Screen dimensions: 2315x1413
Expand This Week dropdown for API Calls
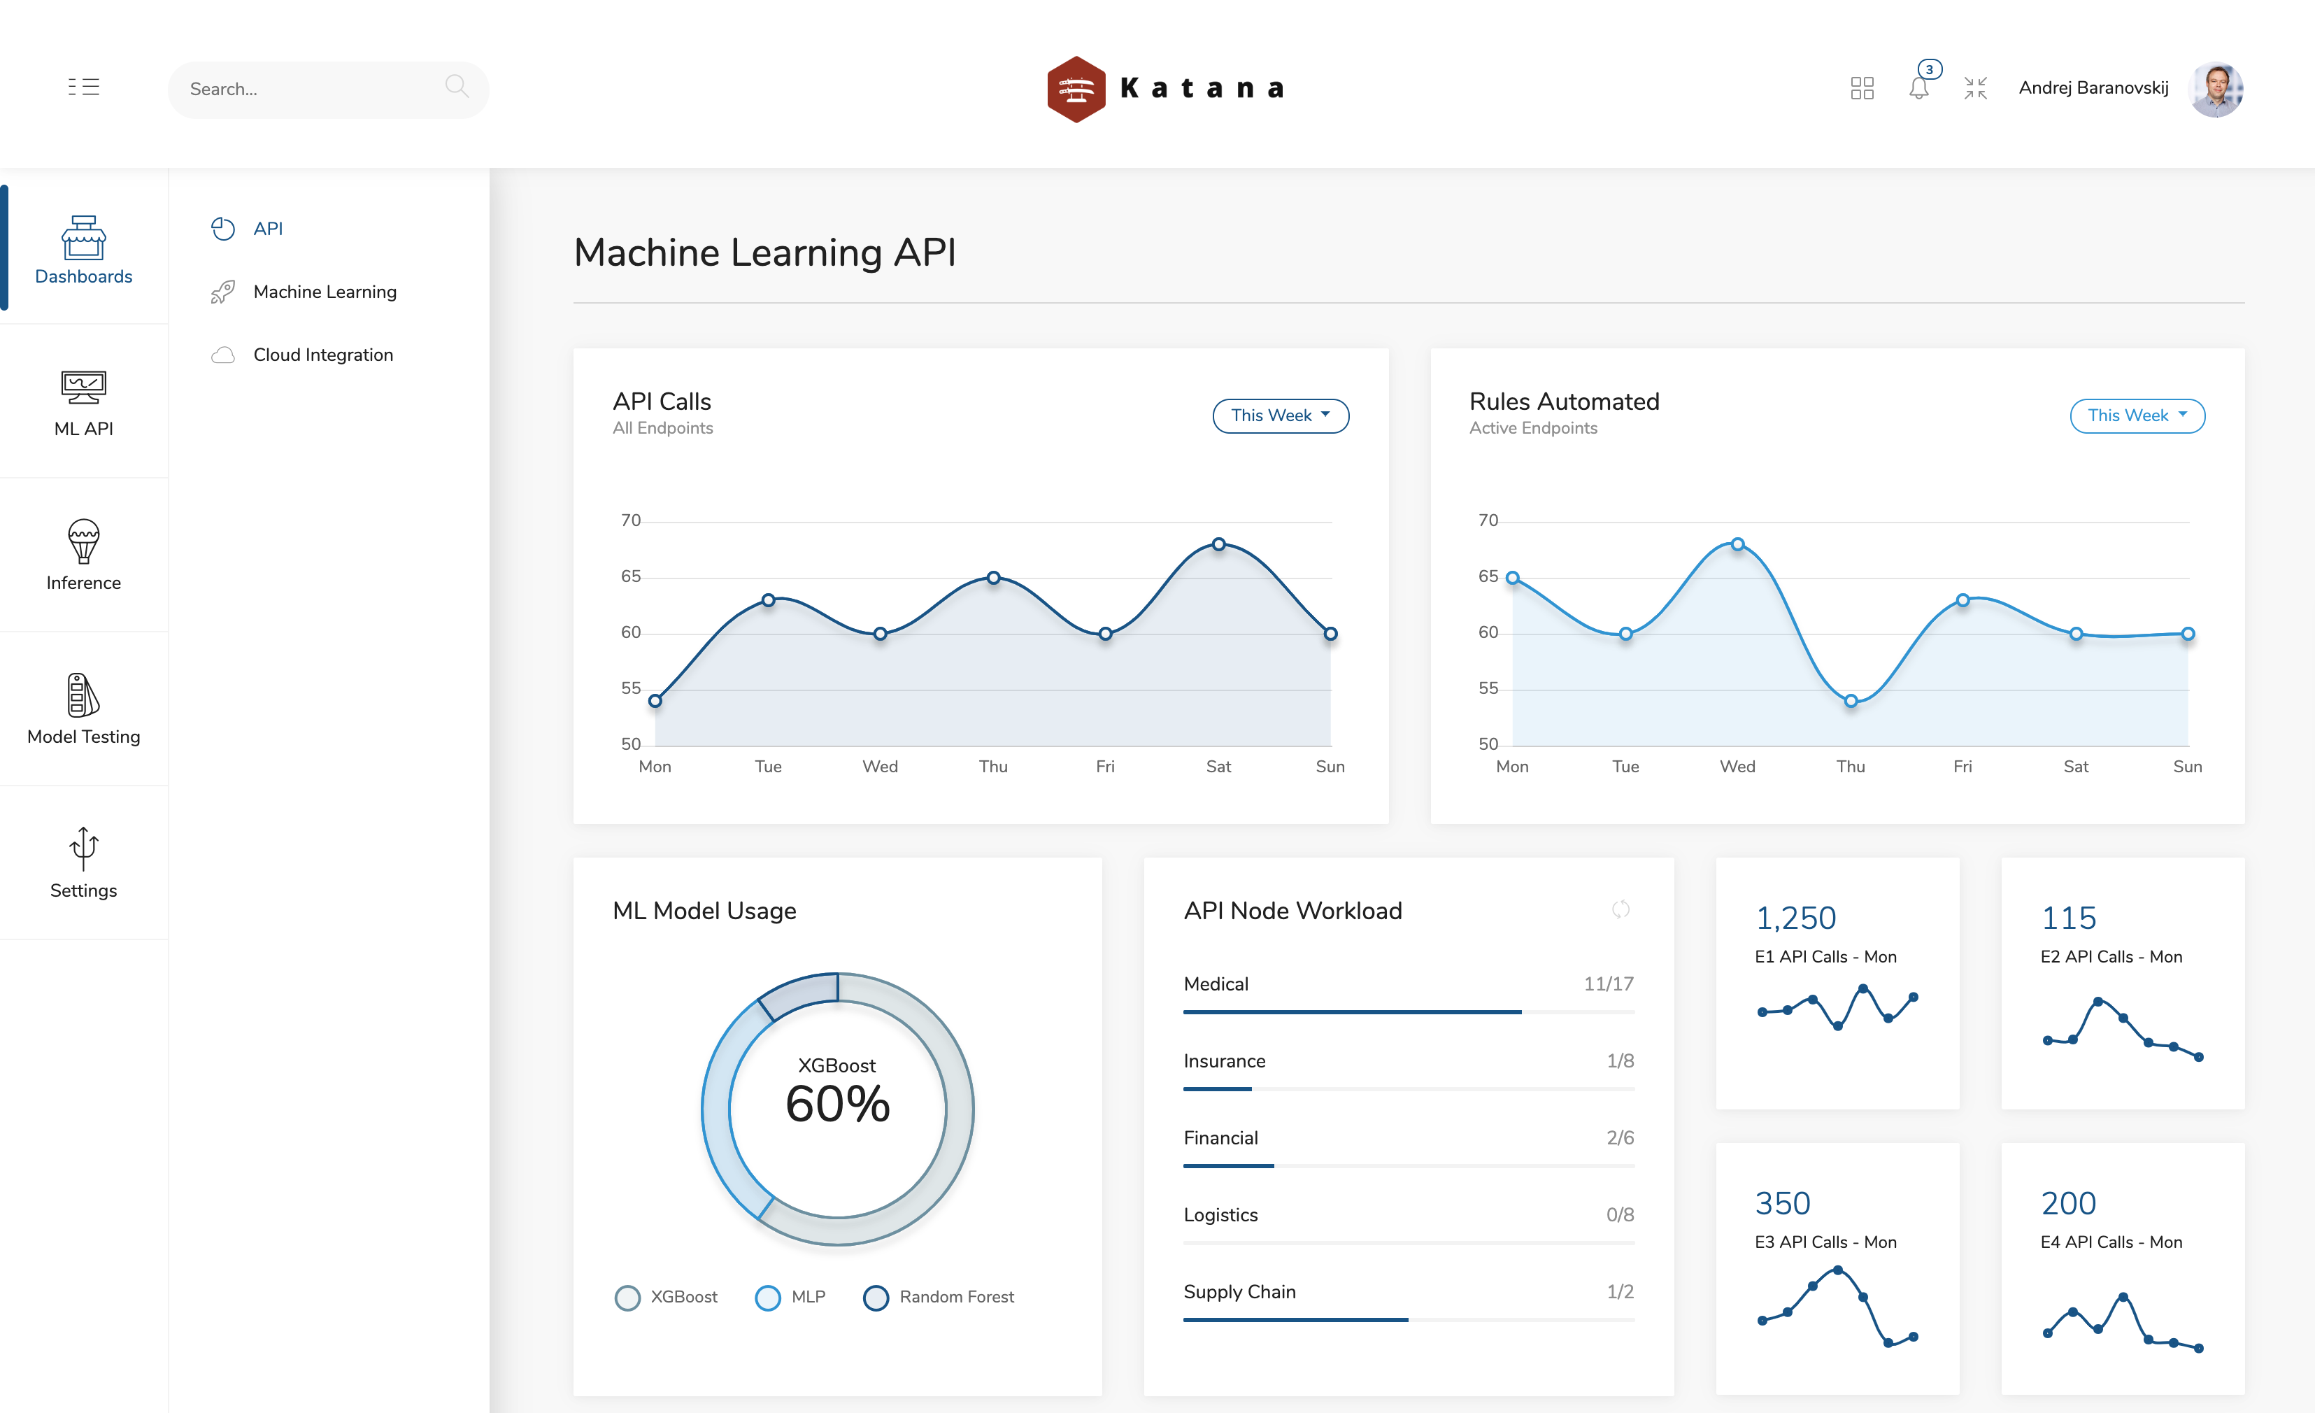[x=1280, y=416]
